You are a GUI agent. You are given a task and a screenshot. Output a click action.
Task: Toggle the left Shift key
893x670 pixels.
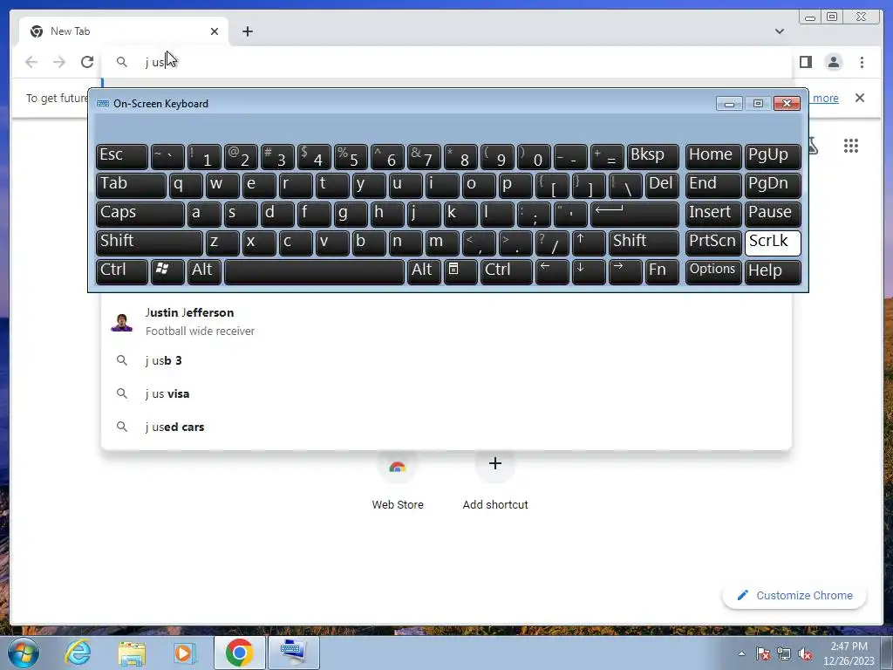(x=149, y=243)
